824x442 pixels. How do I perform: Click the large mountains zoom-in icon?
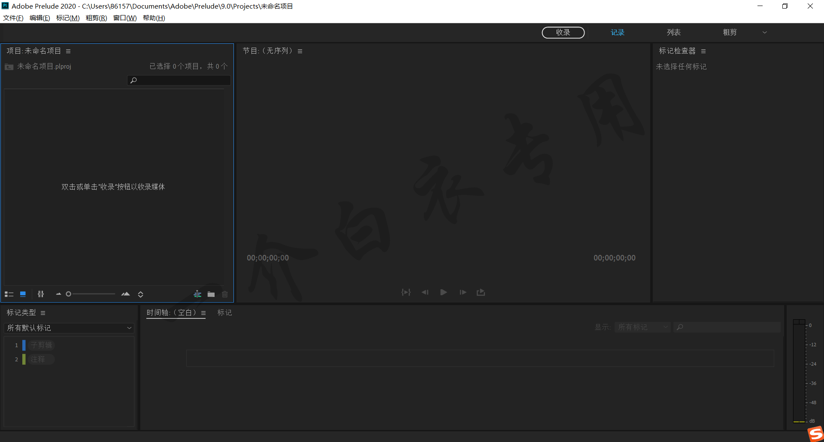coord(125,294)
